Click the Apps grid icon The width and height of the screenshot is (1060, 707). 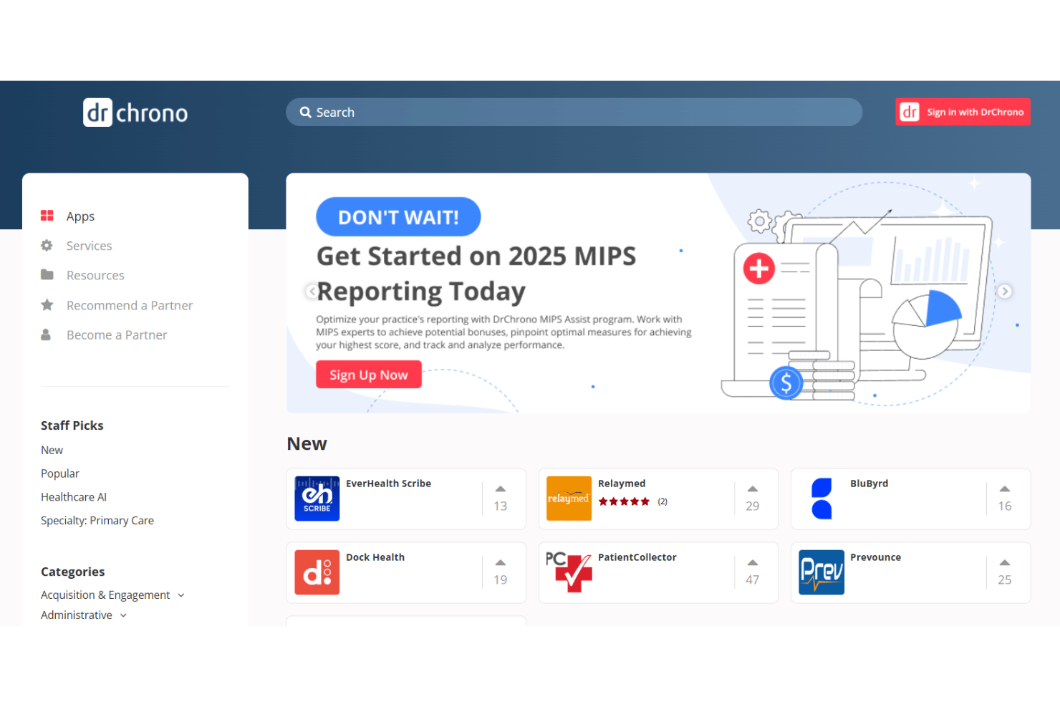tap(47, 216)
